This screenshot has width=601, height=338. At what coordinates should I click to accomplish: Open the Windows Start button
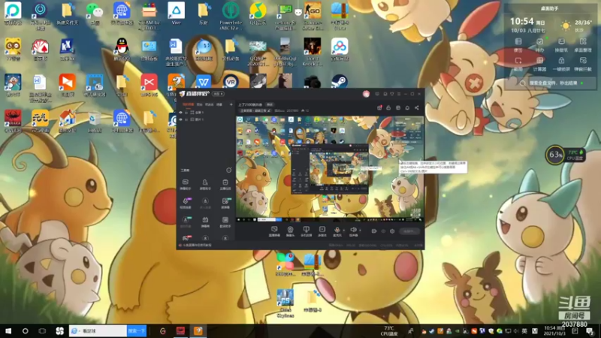point(8,330)
